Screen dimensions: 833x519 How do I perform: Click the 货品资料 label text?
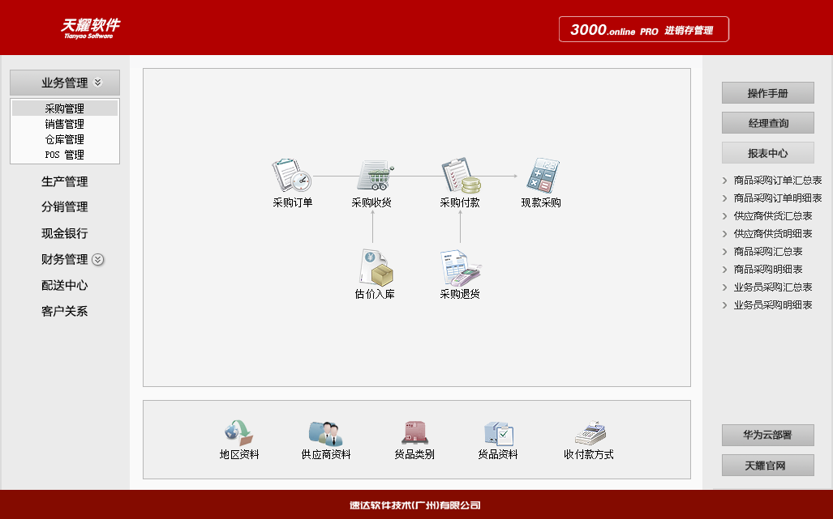point(498,454)
